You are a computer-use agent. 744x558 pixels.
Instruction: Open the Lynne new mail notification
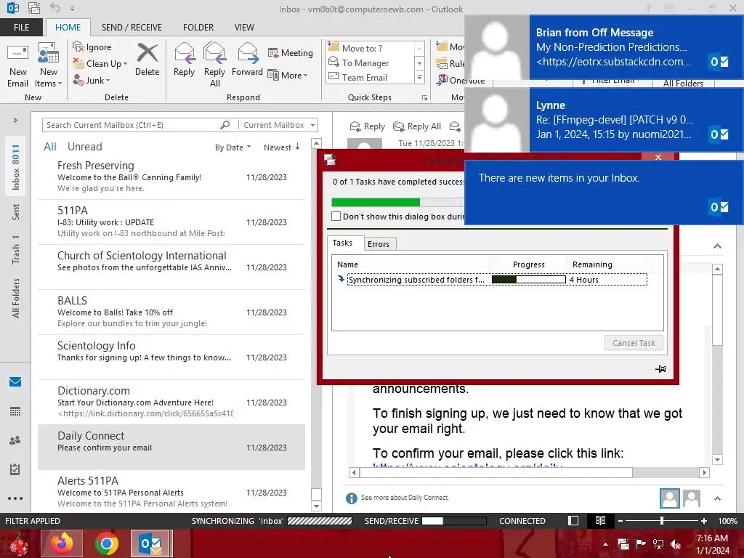604,120
